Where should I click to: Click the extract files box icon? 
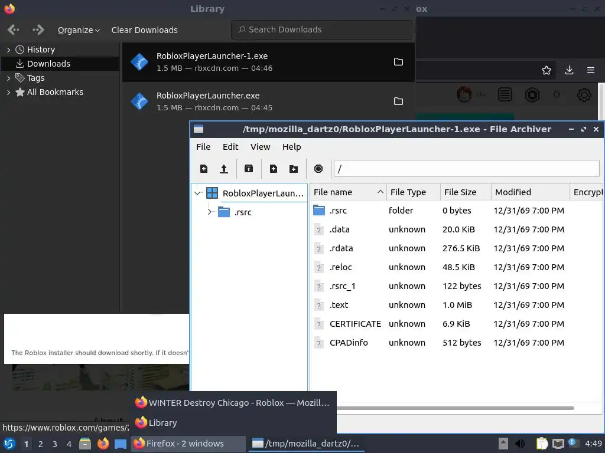249,169
